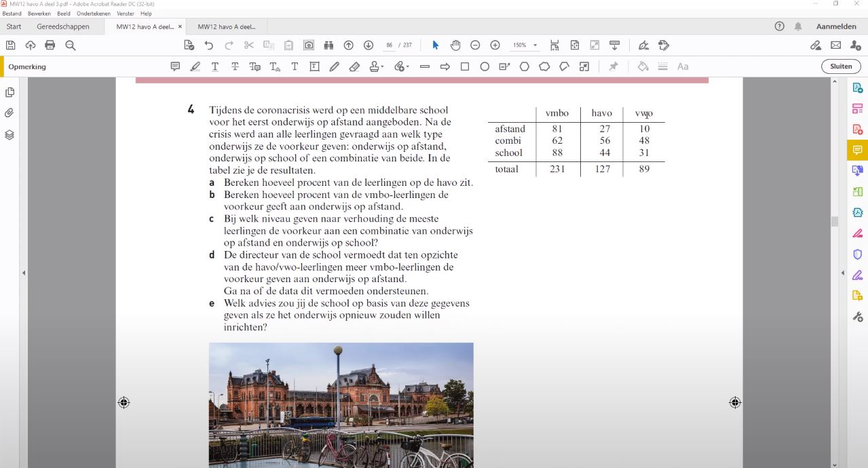The height and width of the screenshot is (468, 868).
Task: Zoom out with minus icon
Action: click(475, 45)
